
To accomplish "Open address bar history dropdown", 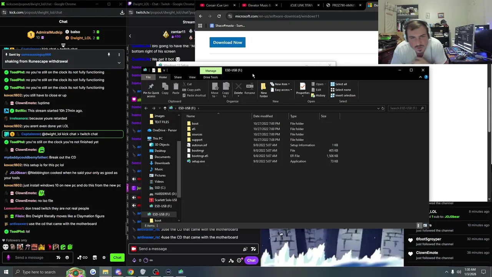I will coord(378,108).
